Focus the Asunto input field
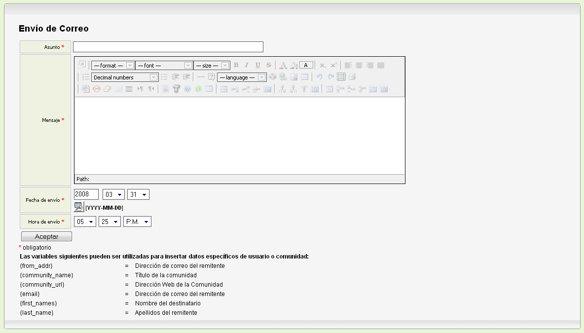Viewport: 584px width, 333px height. pos(168,47)
